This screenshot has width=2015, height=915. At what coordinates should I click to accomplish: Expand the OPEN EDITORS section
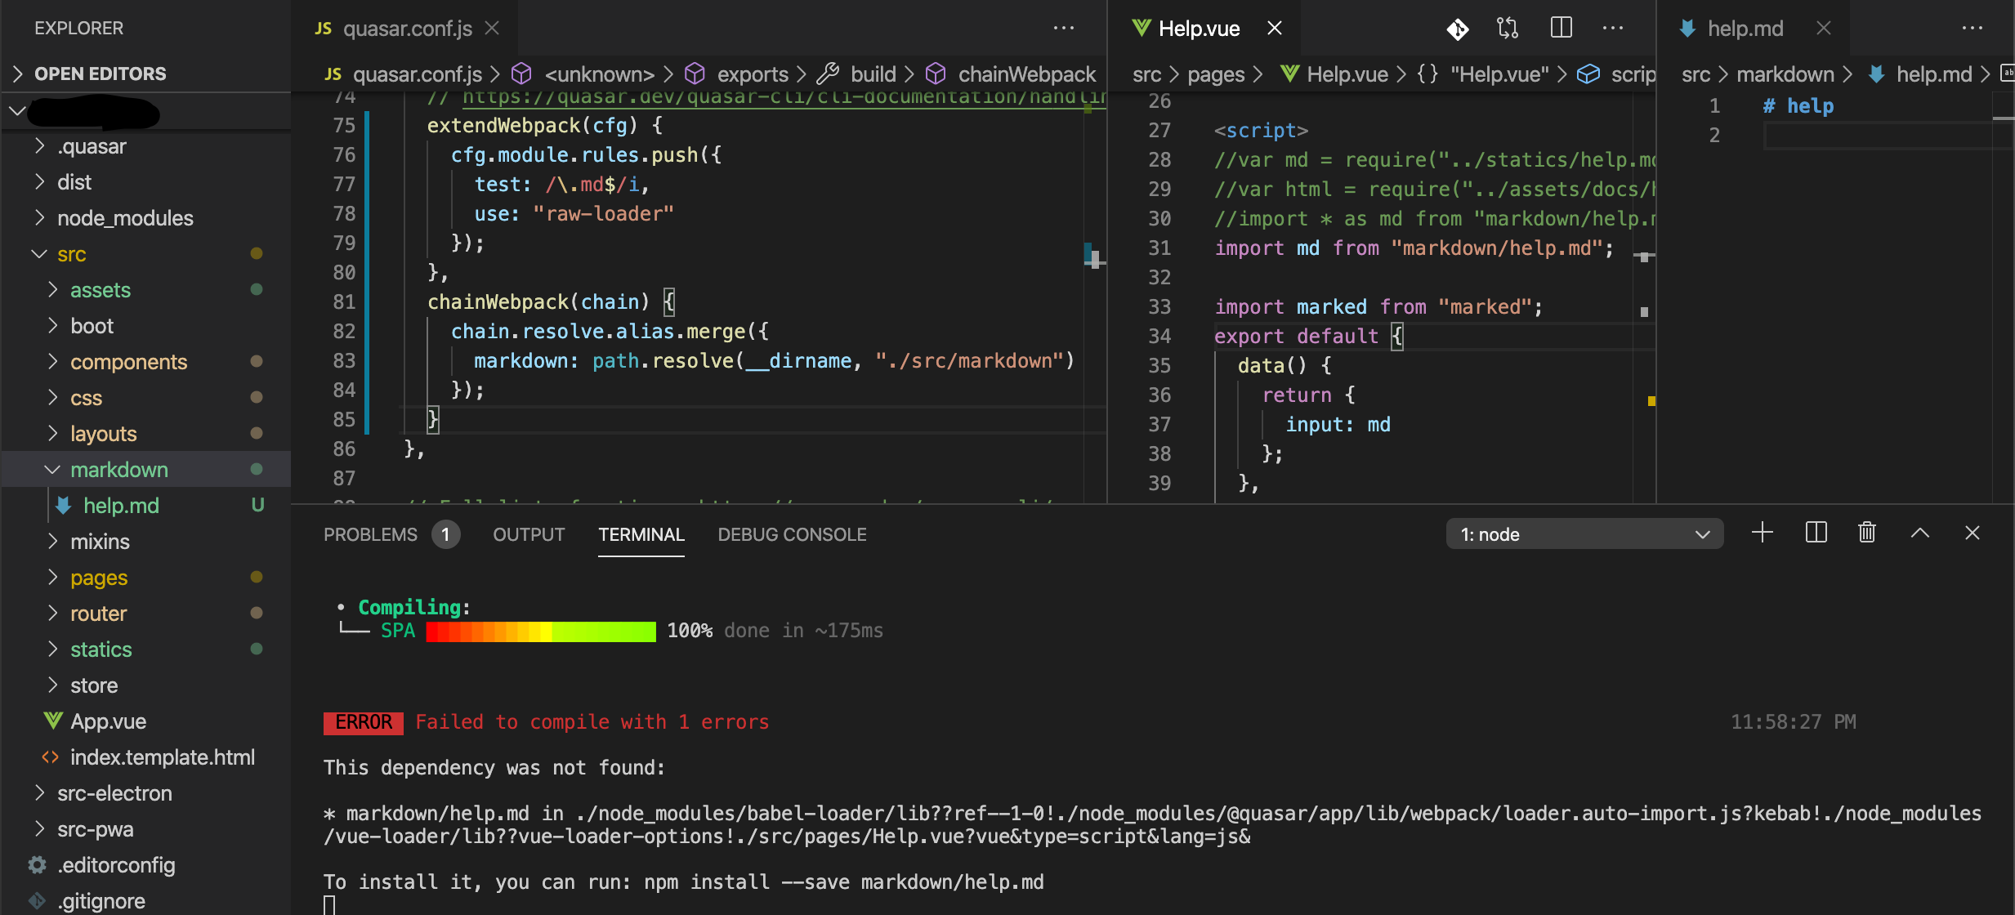click(x=100, y=74)
